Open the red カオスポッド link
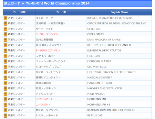This screenshot has width=155, height=119. click(43, 105)
